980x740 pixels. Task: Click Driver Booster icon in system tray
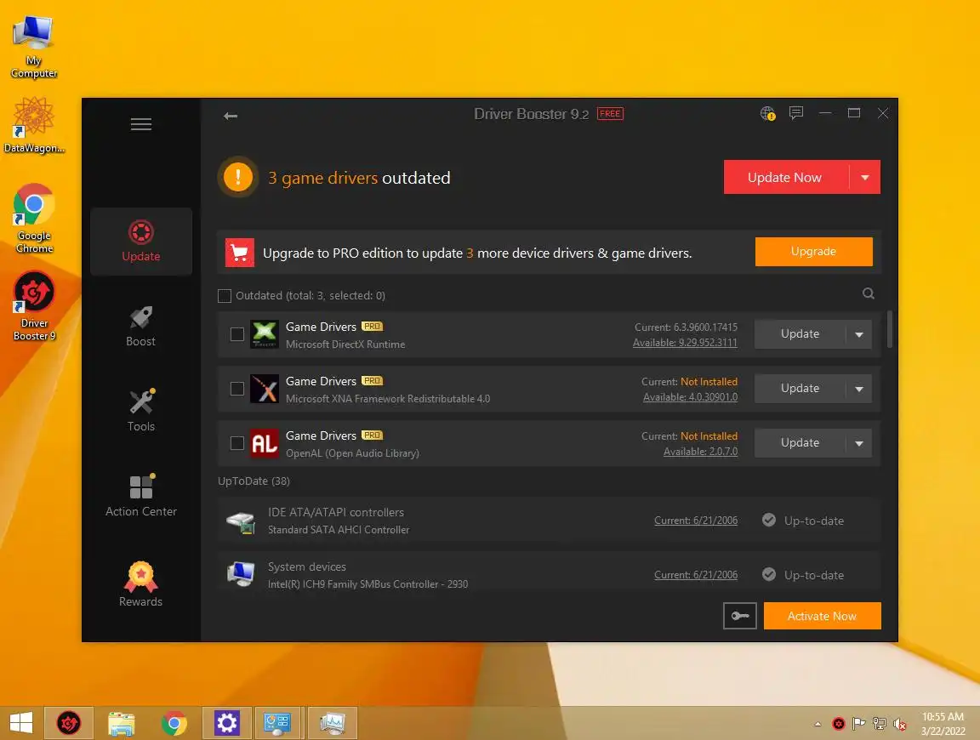(839, 724)
